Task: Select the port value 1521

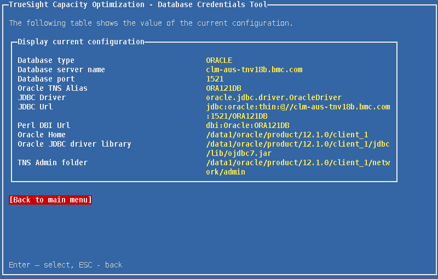Action: 215,79
